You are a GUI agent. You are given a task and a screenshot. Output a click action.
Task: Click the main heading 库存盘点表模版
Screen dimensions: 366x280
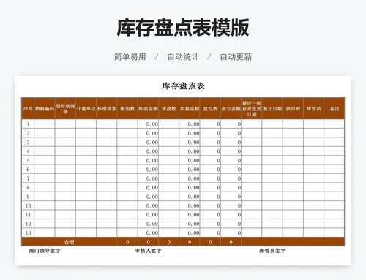pyautogui.click(x=183, y=28)
